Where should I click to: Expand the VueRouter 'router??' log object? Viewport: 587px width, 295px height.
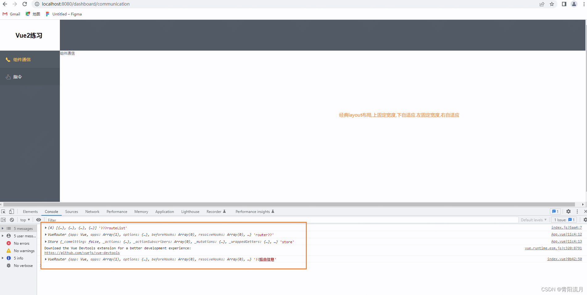(46, 235)
